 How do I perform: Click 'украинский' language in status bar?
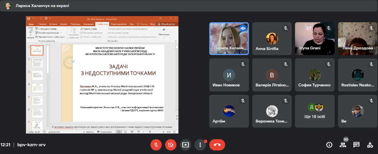coord(54,132)
